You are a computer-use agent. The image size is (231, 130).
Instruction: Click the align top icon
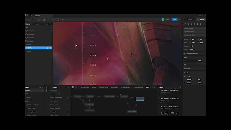pos(194,24)
